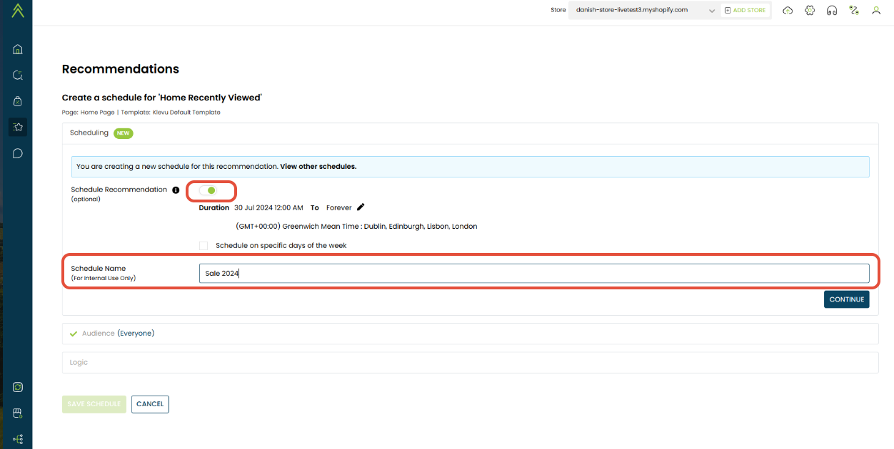Screen dimensions: 894x449
Task: Follow the 'View other schedules.' link
Action: [318, 167]
